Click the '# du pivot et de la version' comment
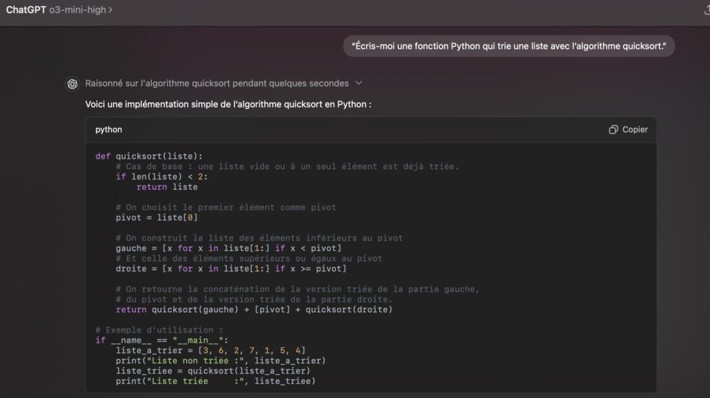710x398 pixels. tap(254, 300)
